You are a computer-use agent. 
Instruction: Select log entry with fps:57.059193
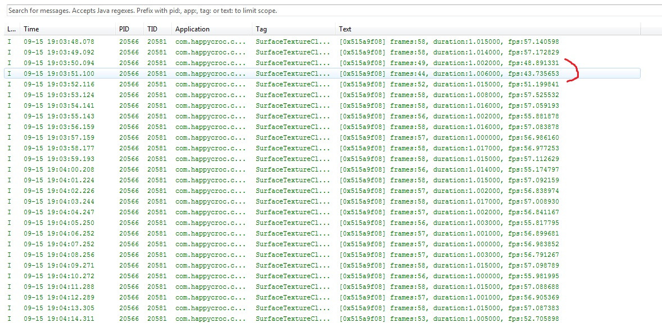click(323, 106)
